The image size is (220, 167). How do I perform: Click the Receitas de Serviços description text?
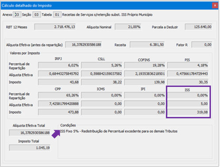tap(107, 15)
